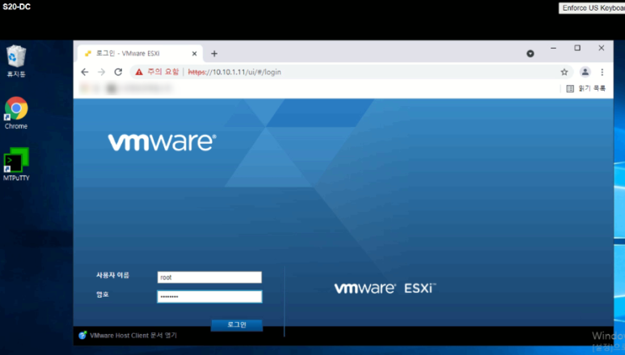Click the vmware ESXi logo text

pos(385,288)
